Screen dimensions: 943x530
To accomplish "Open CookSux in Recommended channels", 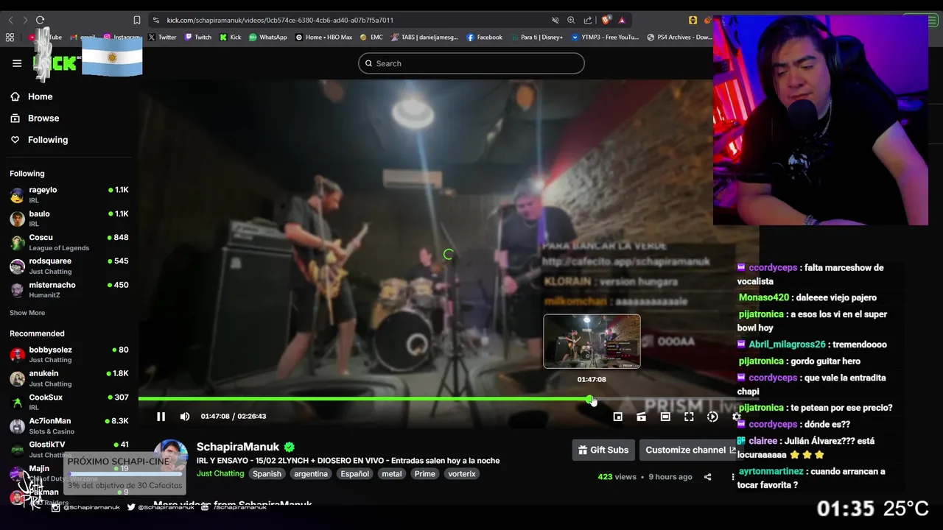I will 69,402.
